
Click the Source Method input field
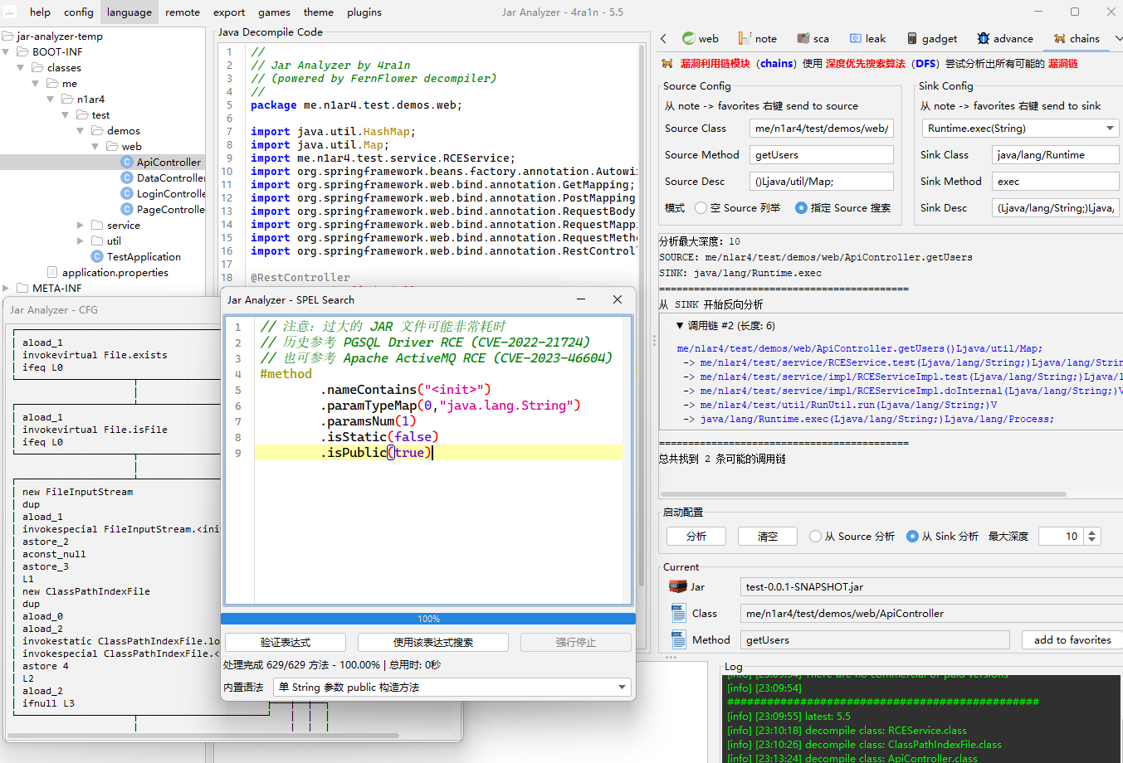click(x=821, y=155)
